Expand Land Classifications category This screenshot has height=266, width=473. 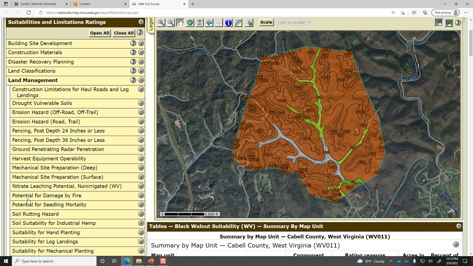[141, 71]
